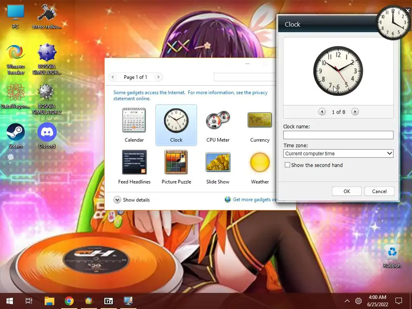Screen dimensions: 412x309
Task: Open 7-Zip from taskbar
Action: [109, 301]
